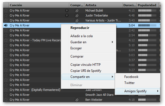
Task: Star the Ben Webster track
Action: (6, 100)
